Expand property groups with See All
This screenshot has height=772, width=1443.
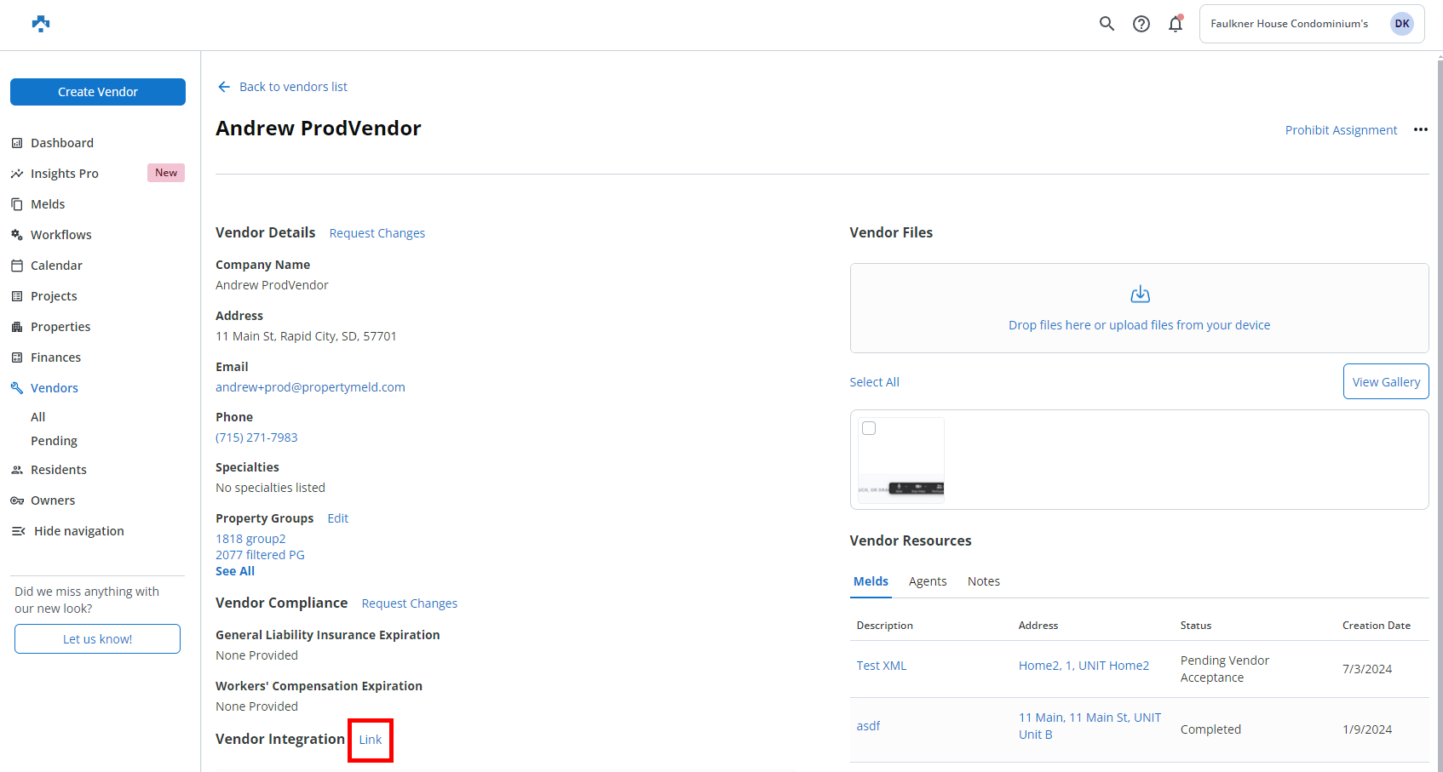235,571
